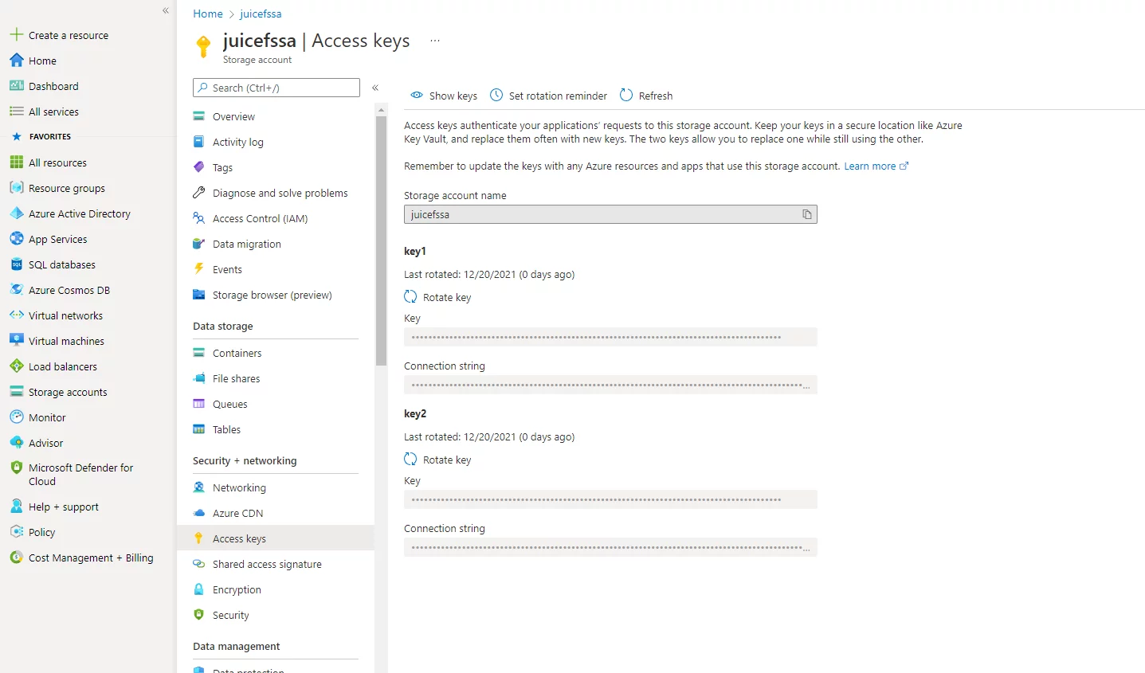Open juicefssa breadcrumb link
This screenshot has height=673, width=1145.
[x=261, y=14]
